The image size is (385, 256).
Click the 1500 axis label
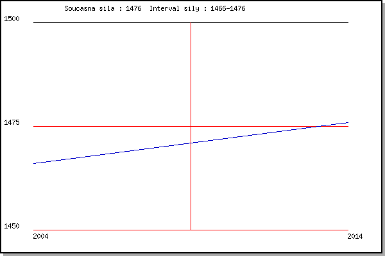point(12,19)
